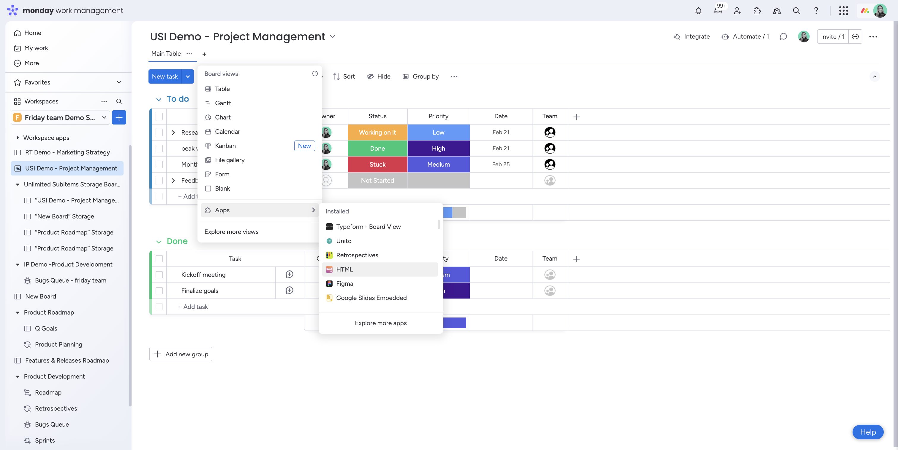Click the monday logo icon

(12, 10)
